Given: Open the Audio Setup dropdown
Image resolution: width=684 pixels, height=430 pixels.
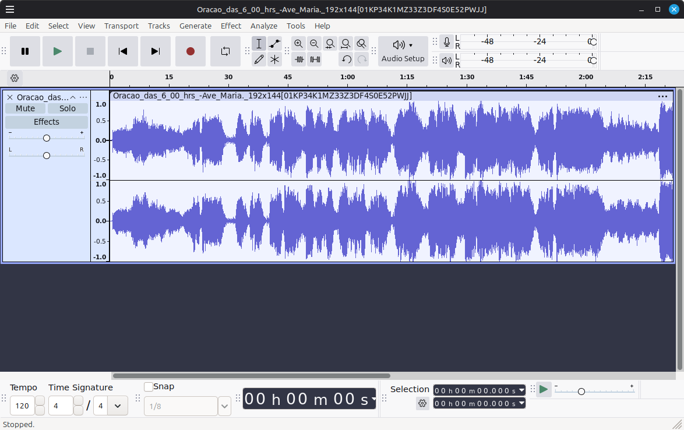Looking at the screenshot, I should 403,51.
